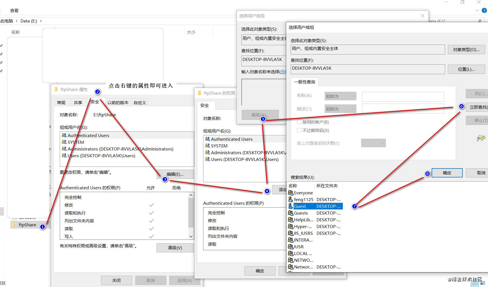The width and height of the screenshot is (488, 287).
Task: Click the Authenticated Users icon in permissions window
Action: pyautogui.click(x=208, y=139)
